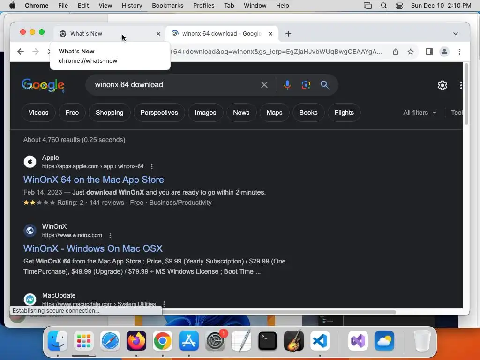The image size is (480, 360).
Task: Open more options for Apple result
Action: click(152, 166)
